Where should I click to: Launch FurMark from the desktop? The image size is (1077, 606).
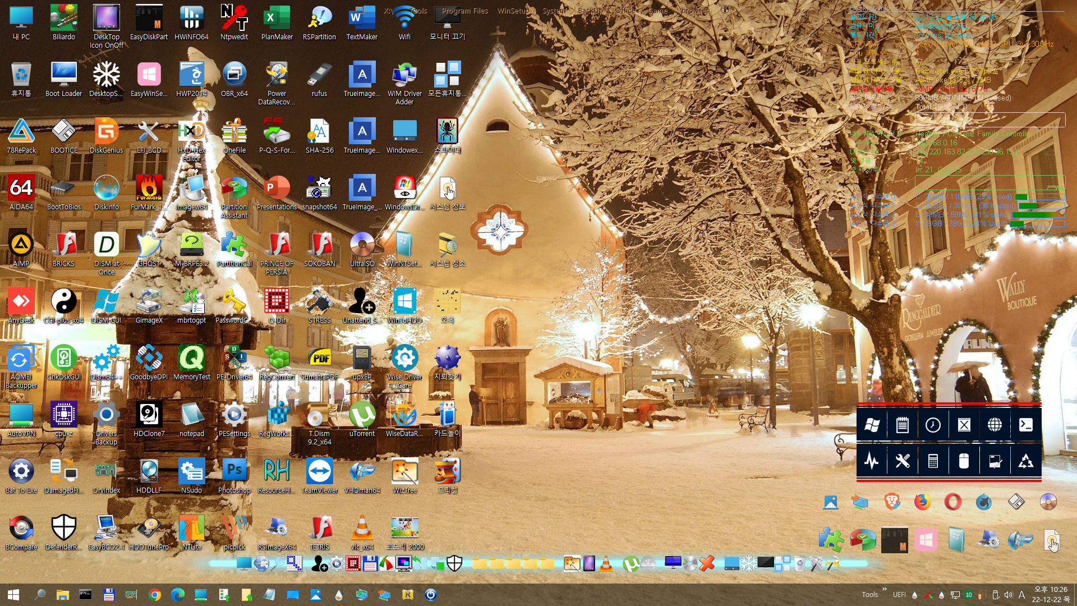pyautogui.click(x=149, y=192)
